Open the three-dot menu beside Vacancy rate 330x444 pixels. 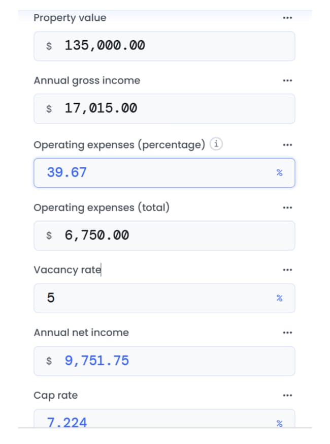(x=287, y=270)
